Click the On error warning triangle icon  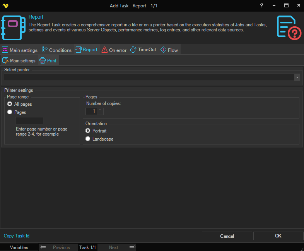104,50
